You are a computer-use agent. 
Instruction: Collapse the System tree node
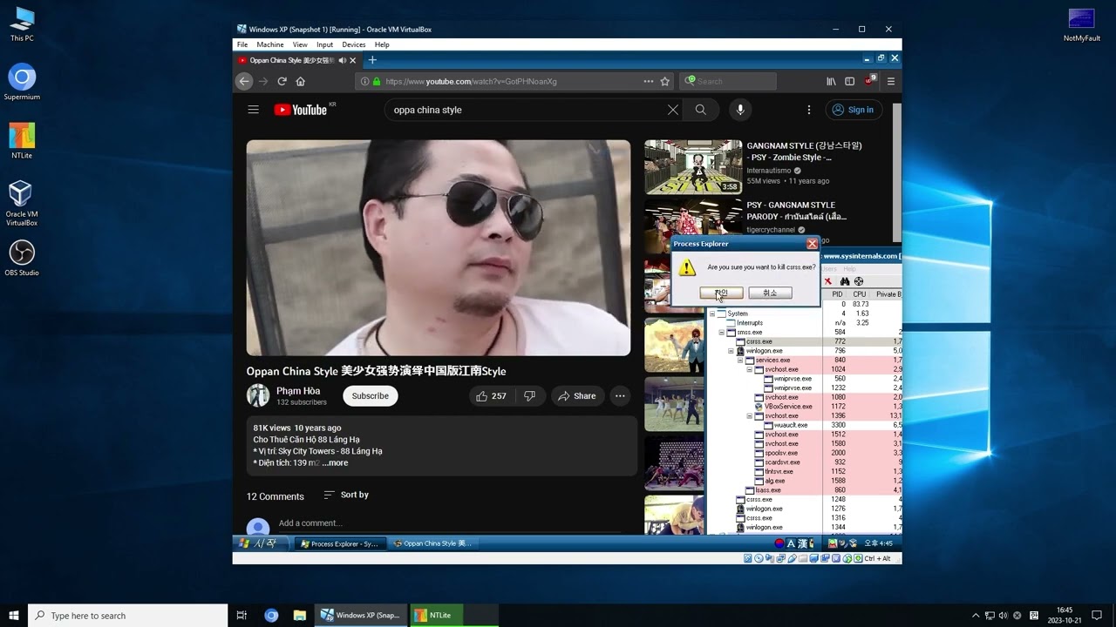pyautogui.click(x=712, y=313)
